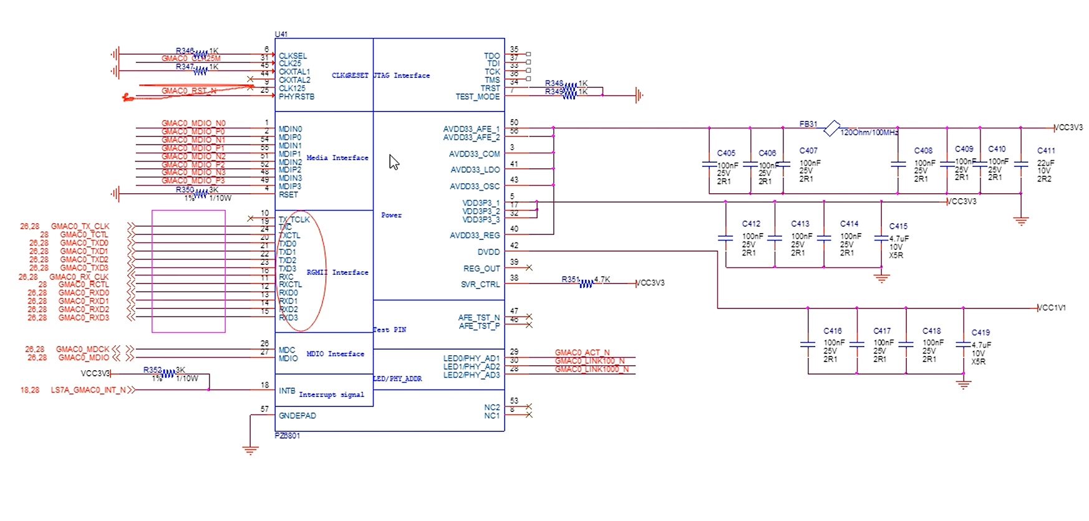
Task: Click the REG_OUT pin name
Action: click(482, 269)
